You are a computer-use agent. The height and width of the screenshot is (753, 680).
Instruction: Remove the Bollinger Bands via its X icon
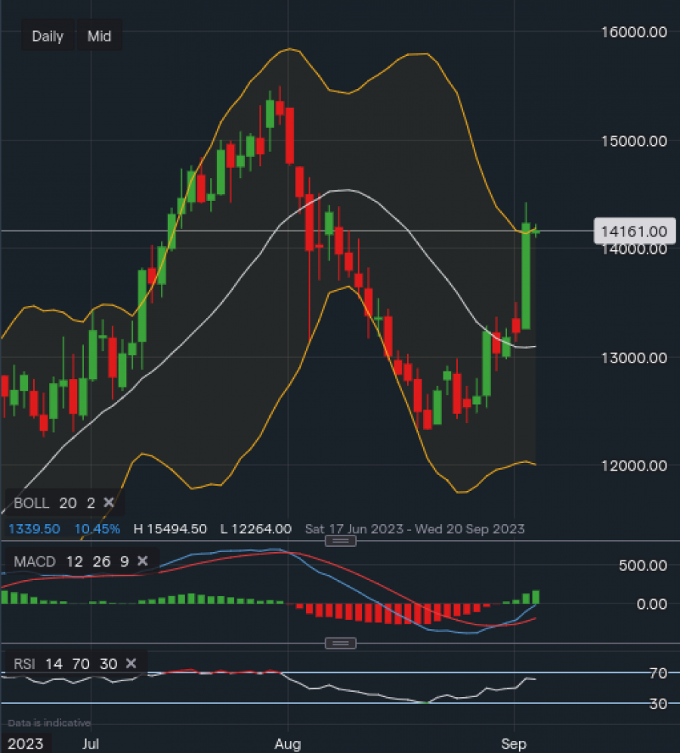(x=110, y=502)
